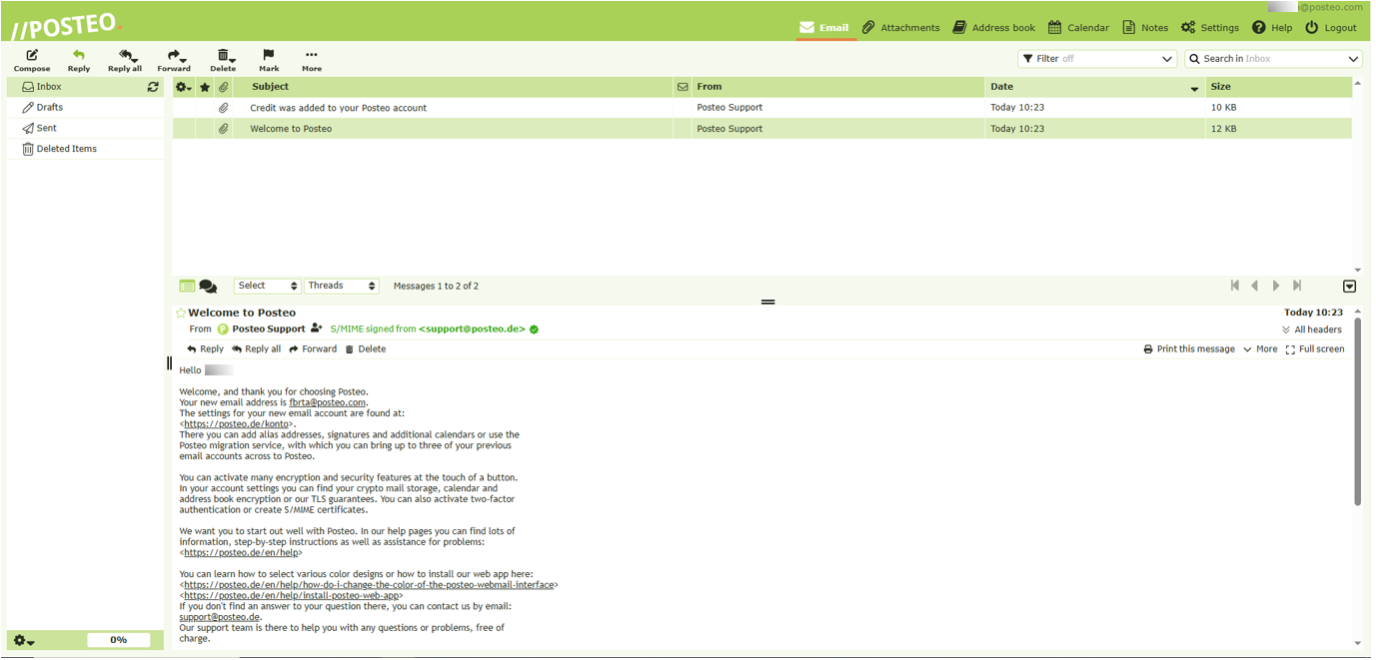Open the Calendar tab
Image resolution: width=1376 pixels, height=660 pixels.
(1078, 28)
